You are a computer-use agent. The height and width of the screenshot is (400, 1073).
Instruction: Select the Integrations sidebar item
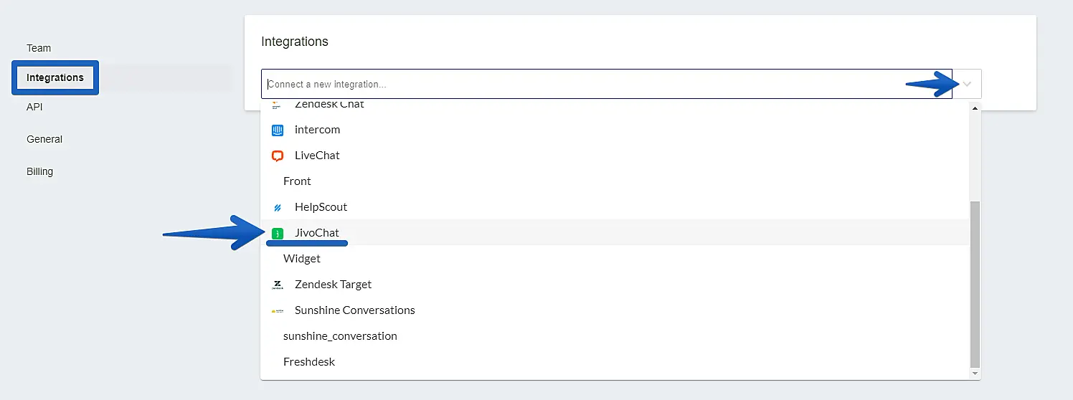tap(55, 77)
